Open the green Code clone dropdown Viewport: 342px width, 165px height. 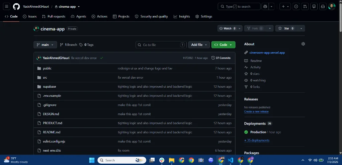223,45
